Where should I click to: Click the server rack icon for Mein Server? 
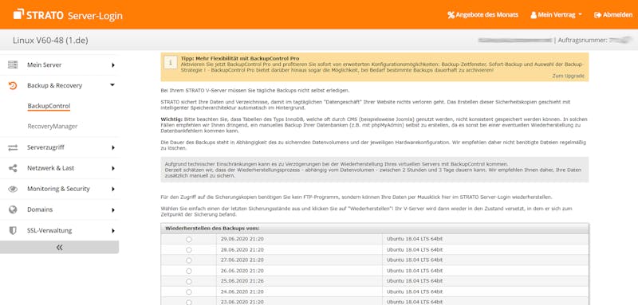click(x=13, y=65)
